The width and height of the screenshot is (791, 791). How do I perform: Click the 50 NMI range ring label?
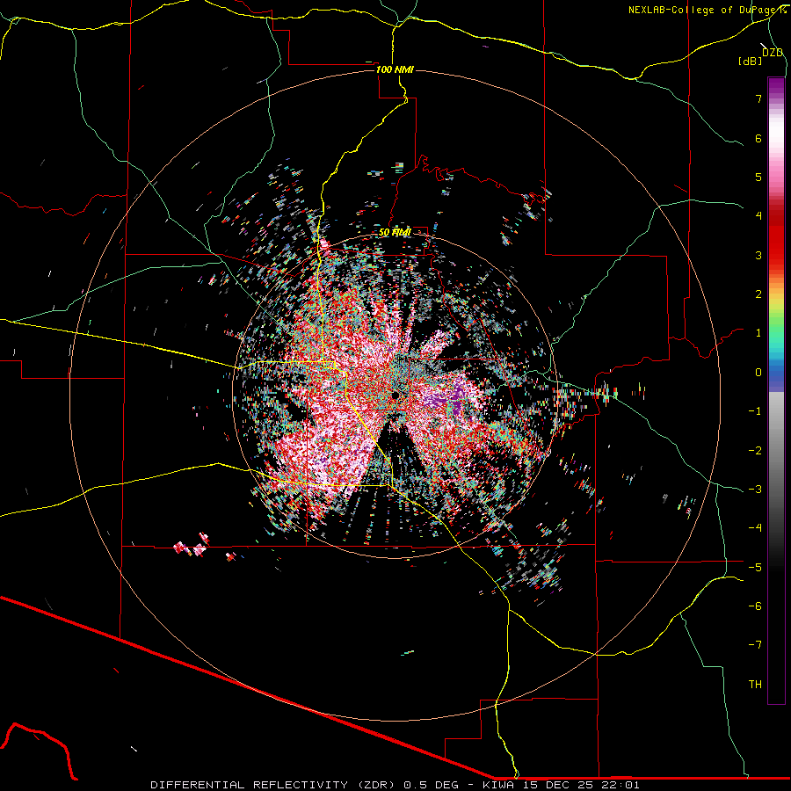point(395,232)
